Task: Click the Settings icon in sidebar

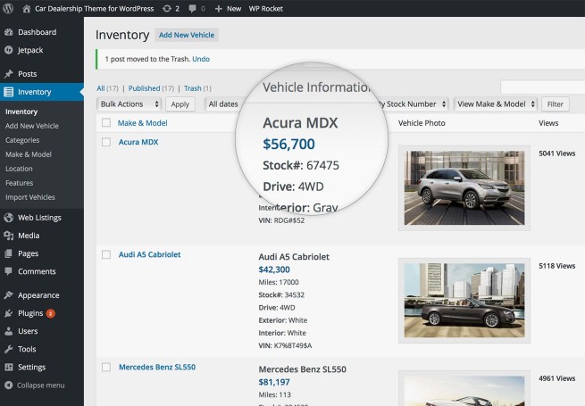Action: point(9,367)
